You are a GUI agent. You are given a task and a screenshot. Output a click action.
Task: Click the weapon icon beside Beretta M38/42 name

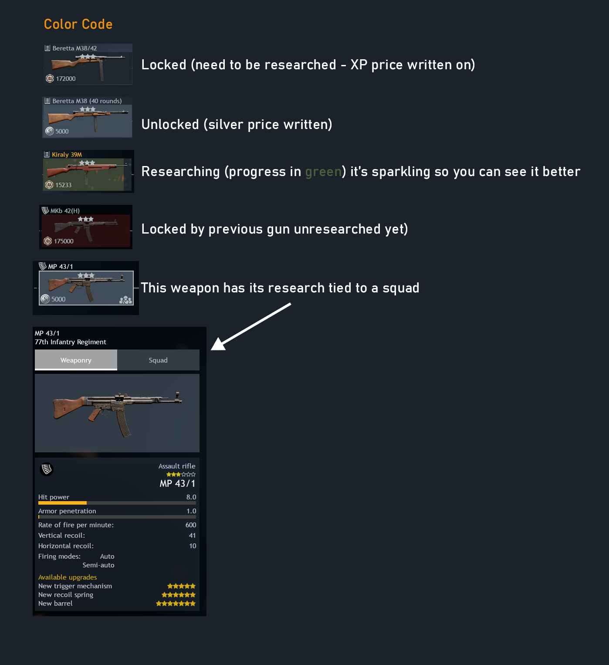point(47,48)
